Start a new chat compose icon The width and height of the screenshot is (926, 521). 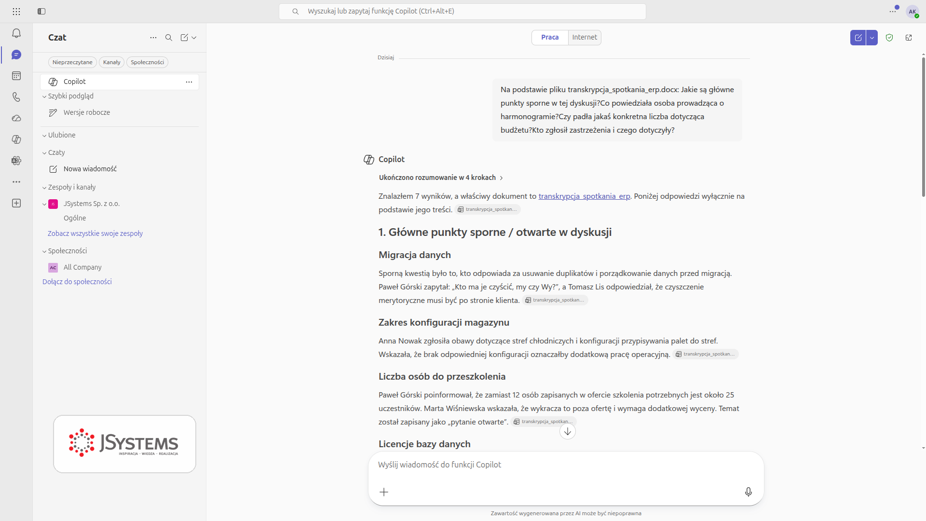coord(184,38)
